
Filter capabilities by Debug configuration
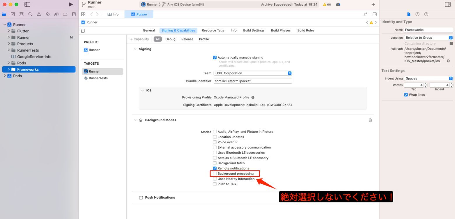click(x=170, y=39)
